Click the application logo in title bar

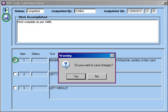tap(3, 3)
